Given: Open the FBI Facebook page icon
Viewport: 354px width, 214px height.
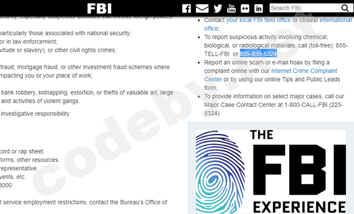Looking at the screenshot, I should 186,9.
